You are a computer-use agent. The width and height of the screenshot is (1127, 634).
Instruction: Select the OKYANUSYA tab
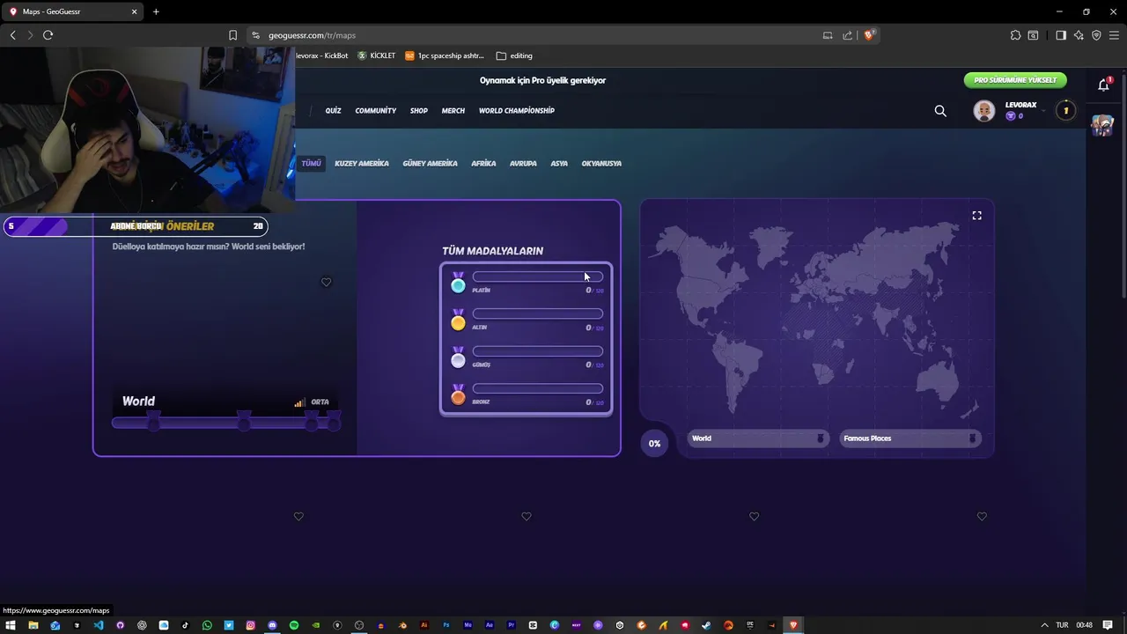tap(601, 163)
